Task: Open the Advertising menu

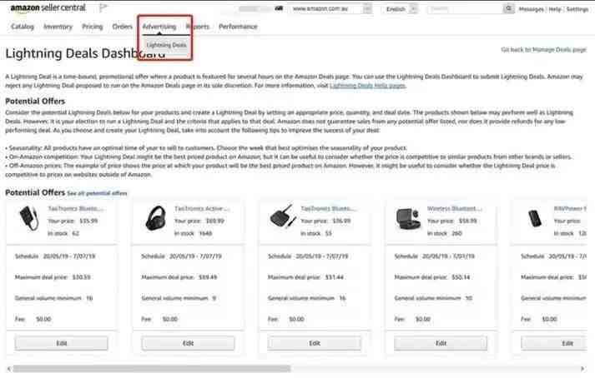Action: click(x=159, y=27)
